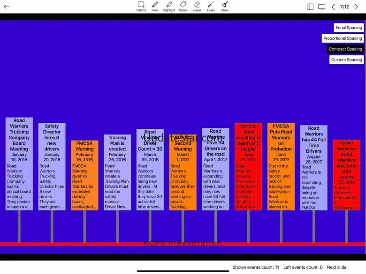Viewport: 366px width, 274px height.
Task: Open the FMCSA Warning February 16 event
Action: 84,175
